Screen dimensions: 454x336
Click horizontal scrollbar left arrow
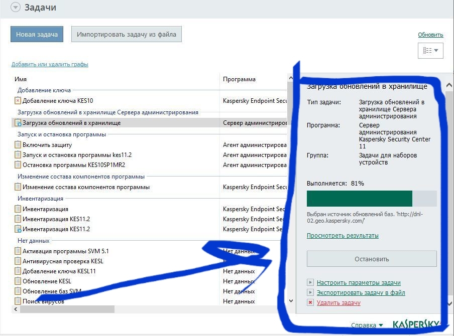click(16, 309)
